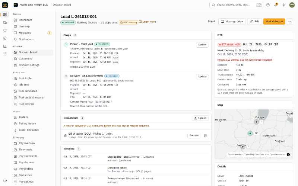The width and height of the screenshot is (298, 186).
Task: Open Customers page
Action: point(32,59)
